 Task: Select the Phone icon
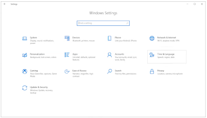(110, 38)
